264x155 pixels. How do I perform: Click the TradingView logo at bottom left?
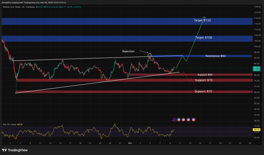pos(15,150)
